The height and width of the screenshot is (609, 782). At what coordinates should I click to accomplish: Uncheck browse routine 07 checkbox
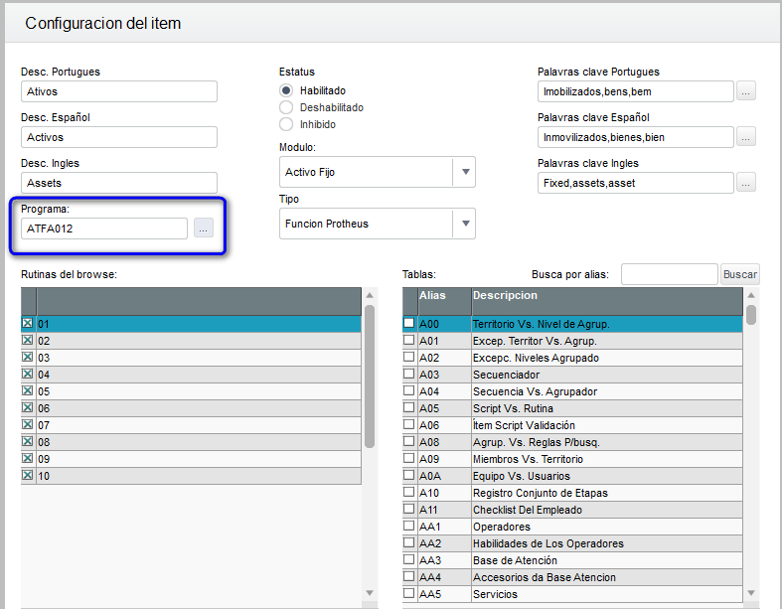coord(28,424)
